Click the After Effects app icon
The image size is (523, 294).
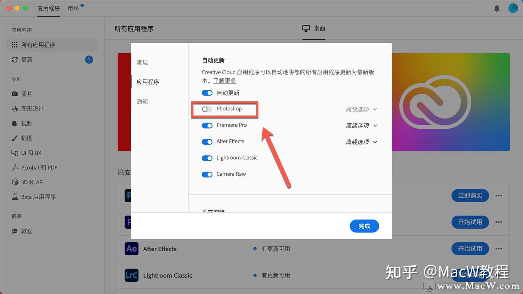(x=131, y=249)
